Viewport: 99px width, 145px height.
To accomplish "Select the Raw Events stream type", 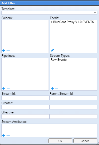I will click(59, 60).
